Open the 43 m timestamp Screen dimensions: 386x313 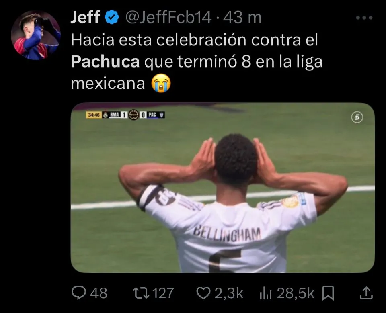pyautogui.click(x=242, y=18)
